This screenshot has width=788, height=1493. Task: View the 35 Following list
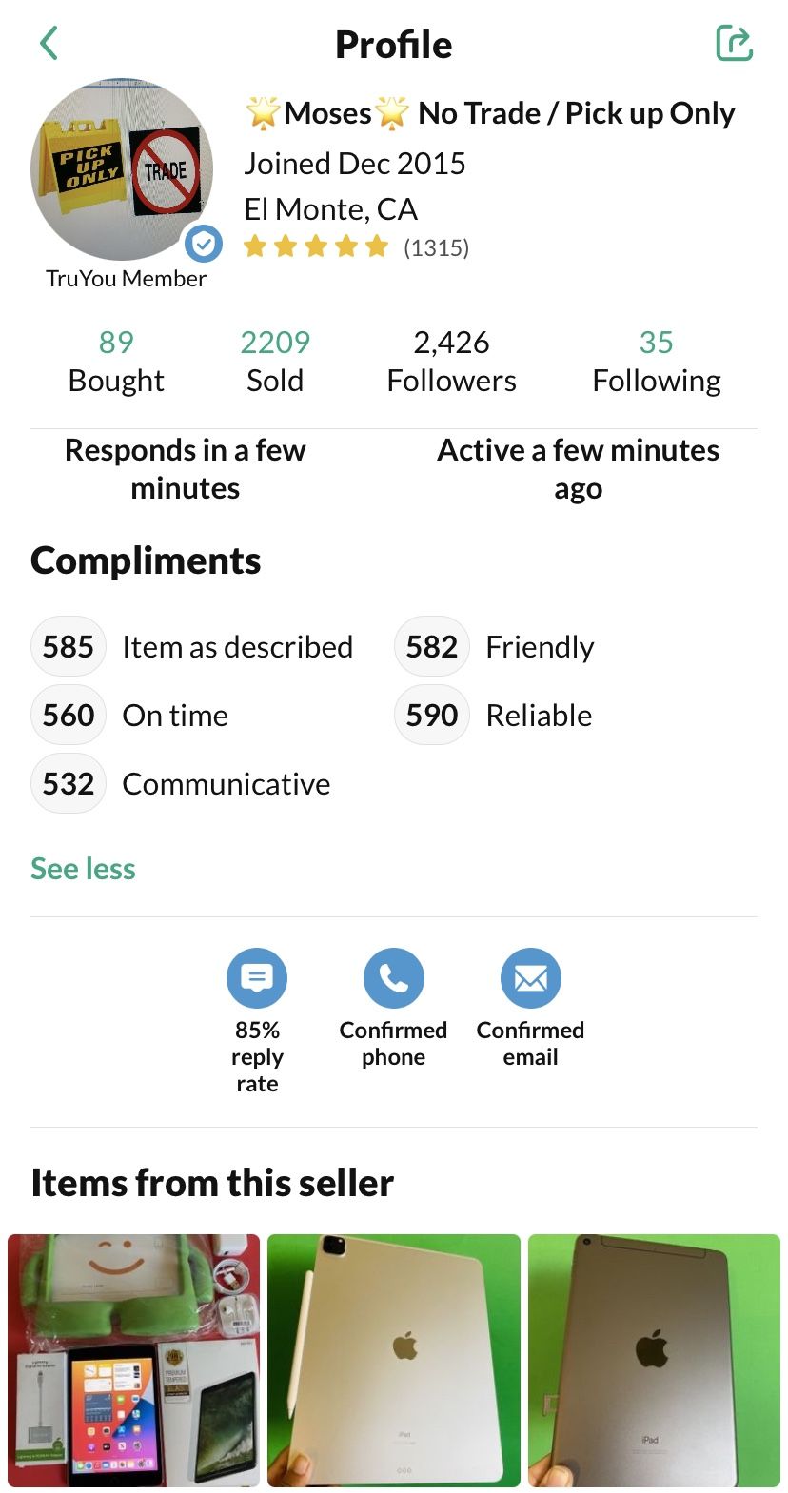[656, 361]
